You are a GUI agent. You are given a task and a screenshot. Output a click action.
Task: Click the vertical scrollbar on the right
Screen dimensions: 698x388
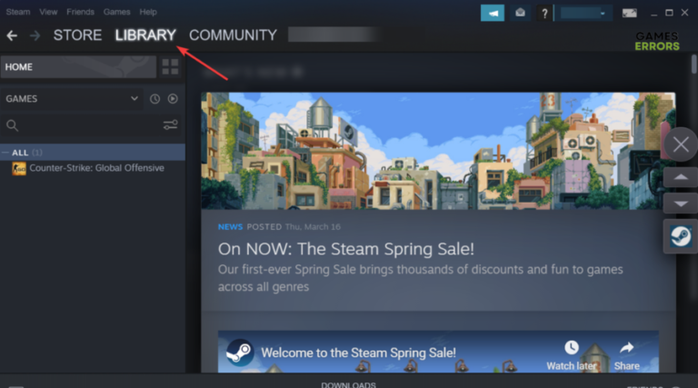[x=694, y=65]
